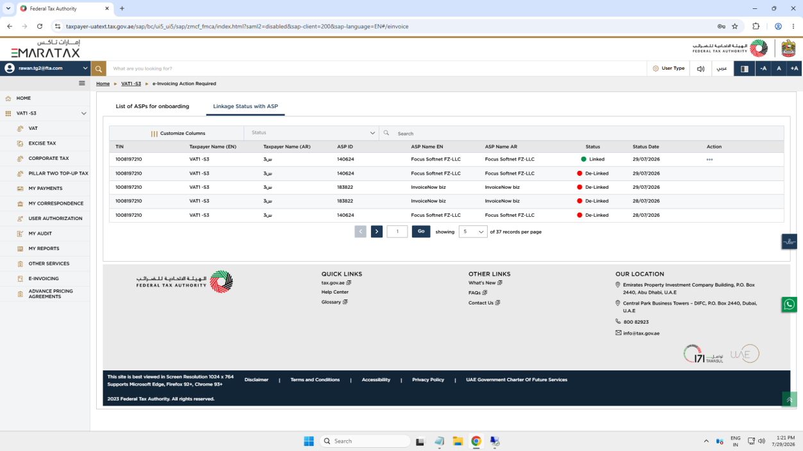Image resolution: width=803 pixels, height=451 pixels.
Task: Open E-INVOICING in the sidebar
Action: tap(44, 279)
